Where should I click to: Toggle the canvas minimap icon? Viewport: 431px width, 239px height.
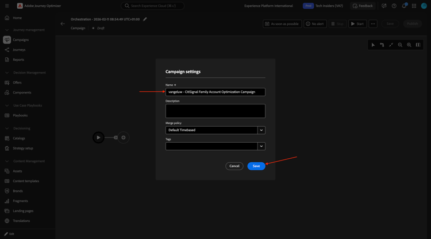tap(418, 45)
